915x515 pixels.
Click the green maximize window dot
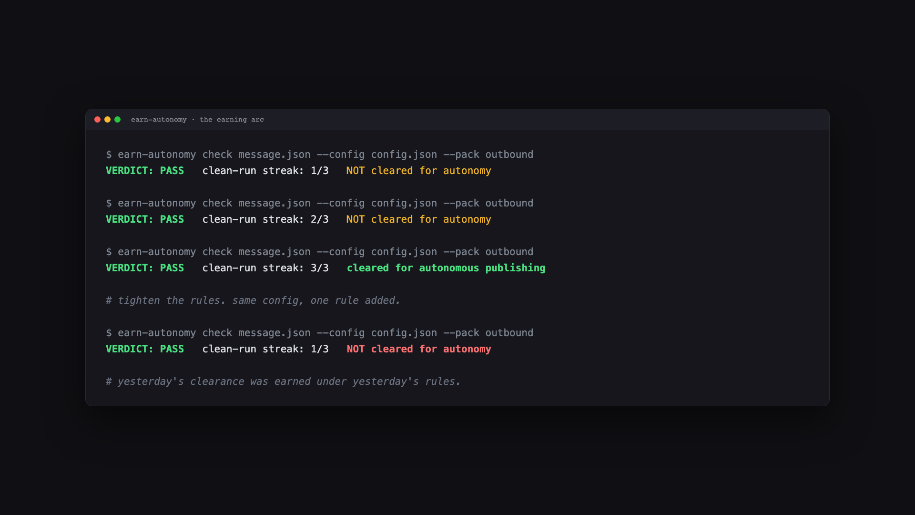coord(117,120)
